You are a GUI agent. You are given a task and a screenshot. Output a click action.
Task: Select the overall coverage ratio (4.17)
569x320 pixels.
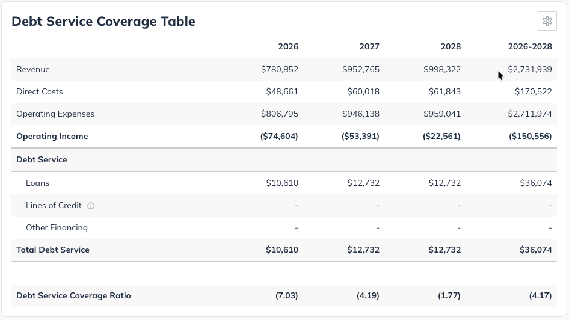540,295
